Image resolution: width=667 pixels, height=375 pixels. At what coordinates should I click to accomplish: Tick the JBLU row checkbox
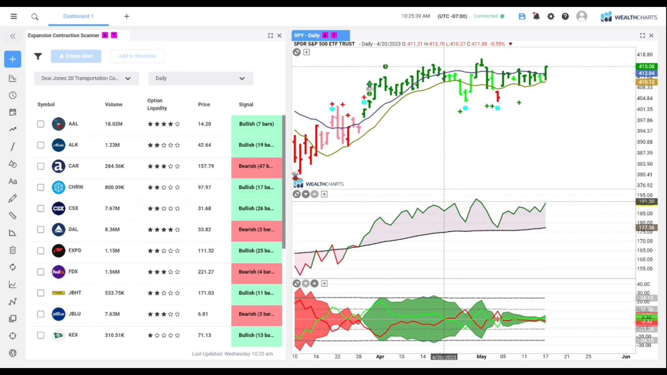[41, 314]
